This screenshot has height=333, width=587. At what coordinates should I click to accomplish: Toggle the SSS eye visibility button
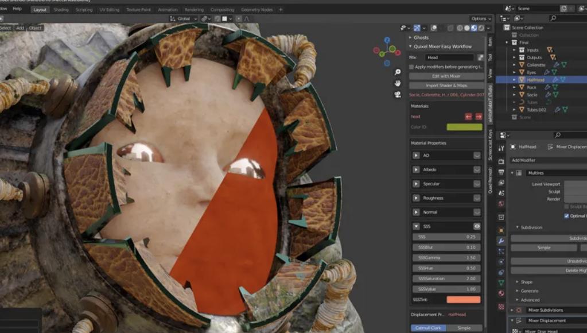tap(477, 226)
